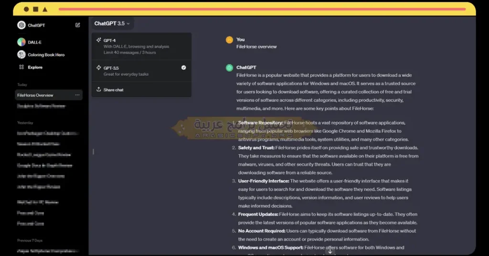Click the GPT-4 sparkle icon
489x256 pixels.
[x=98, y=40]
